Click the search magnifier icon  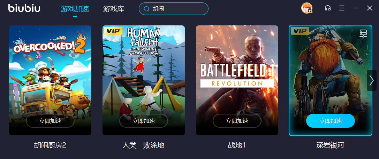146,9
